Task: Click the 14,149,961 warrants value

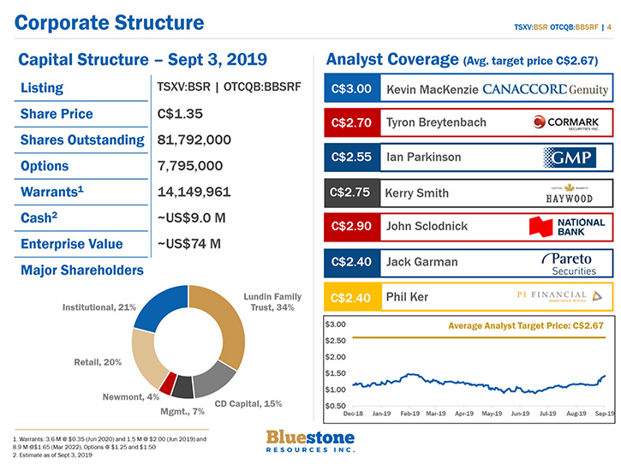Action: [194, 192]
